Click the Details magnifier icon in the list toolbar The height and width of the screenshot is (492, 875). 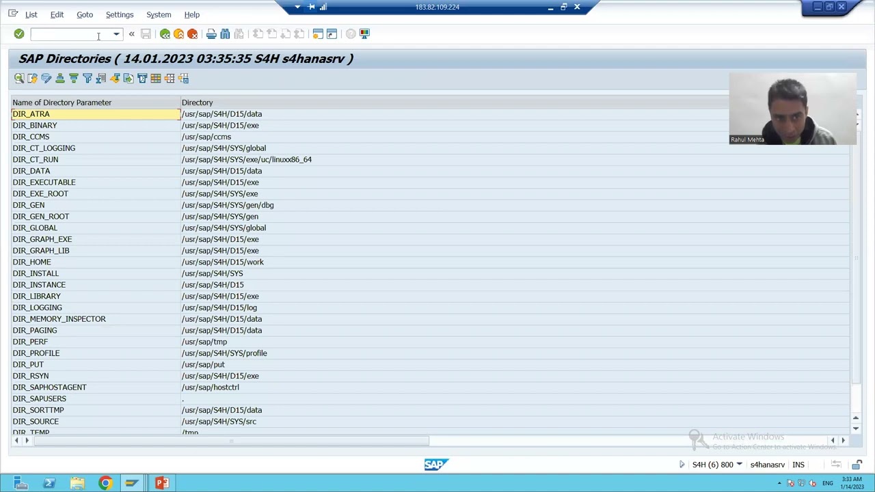click(x=19, y=79)
